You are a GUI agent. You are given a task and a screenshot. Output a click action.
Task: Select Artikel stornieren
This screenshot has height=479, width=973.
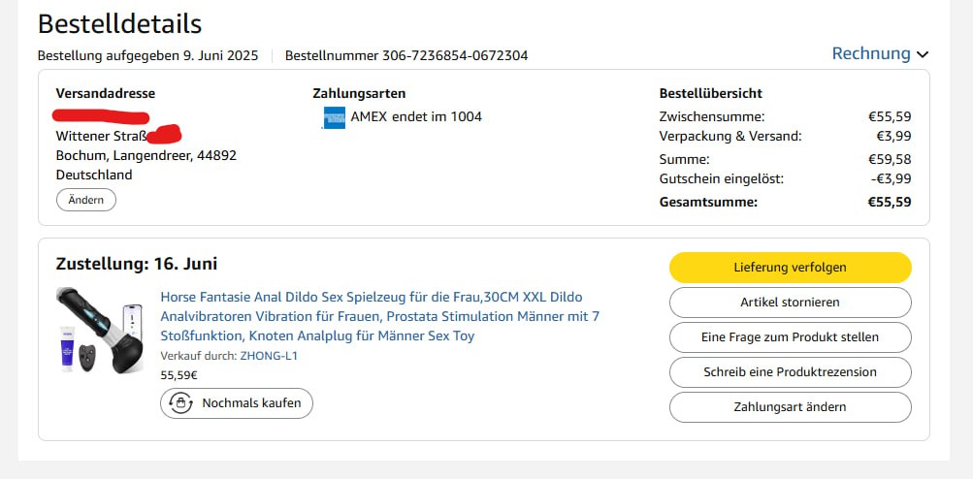[790, 303]
